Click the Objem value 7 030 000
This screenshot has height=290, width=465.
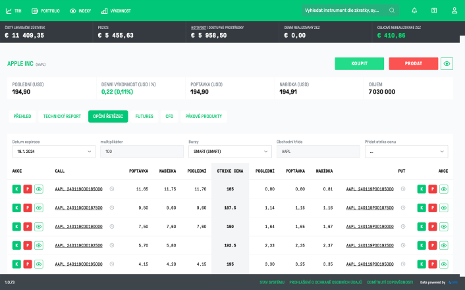click(381, 92)
